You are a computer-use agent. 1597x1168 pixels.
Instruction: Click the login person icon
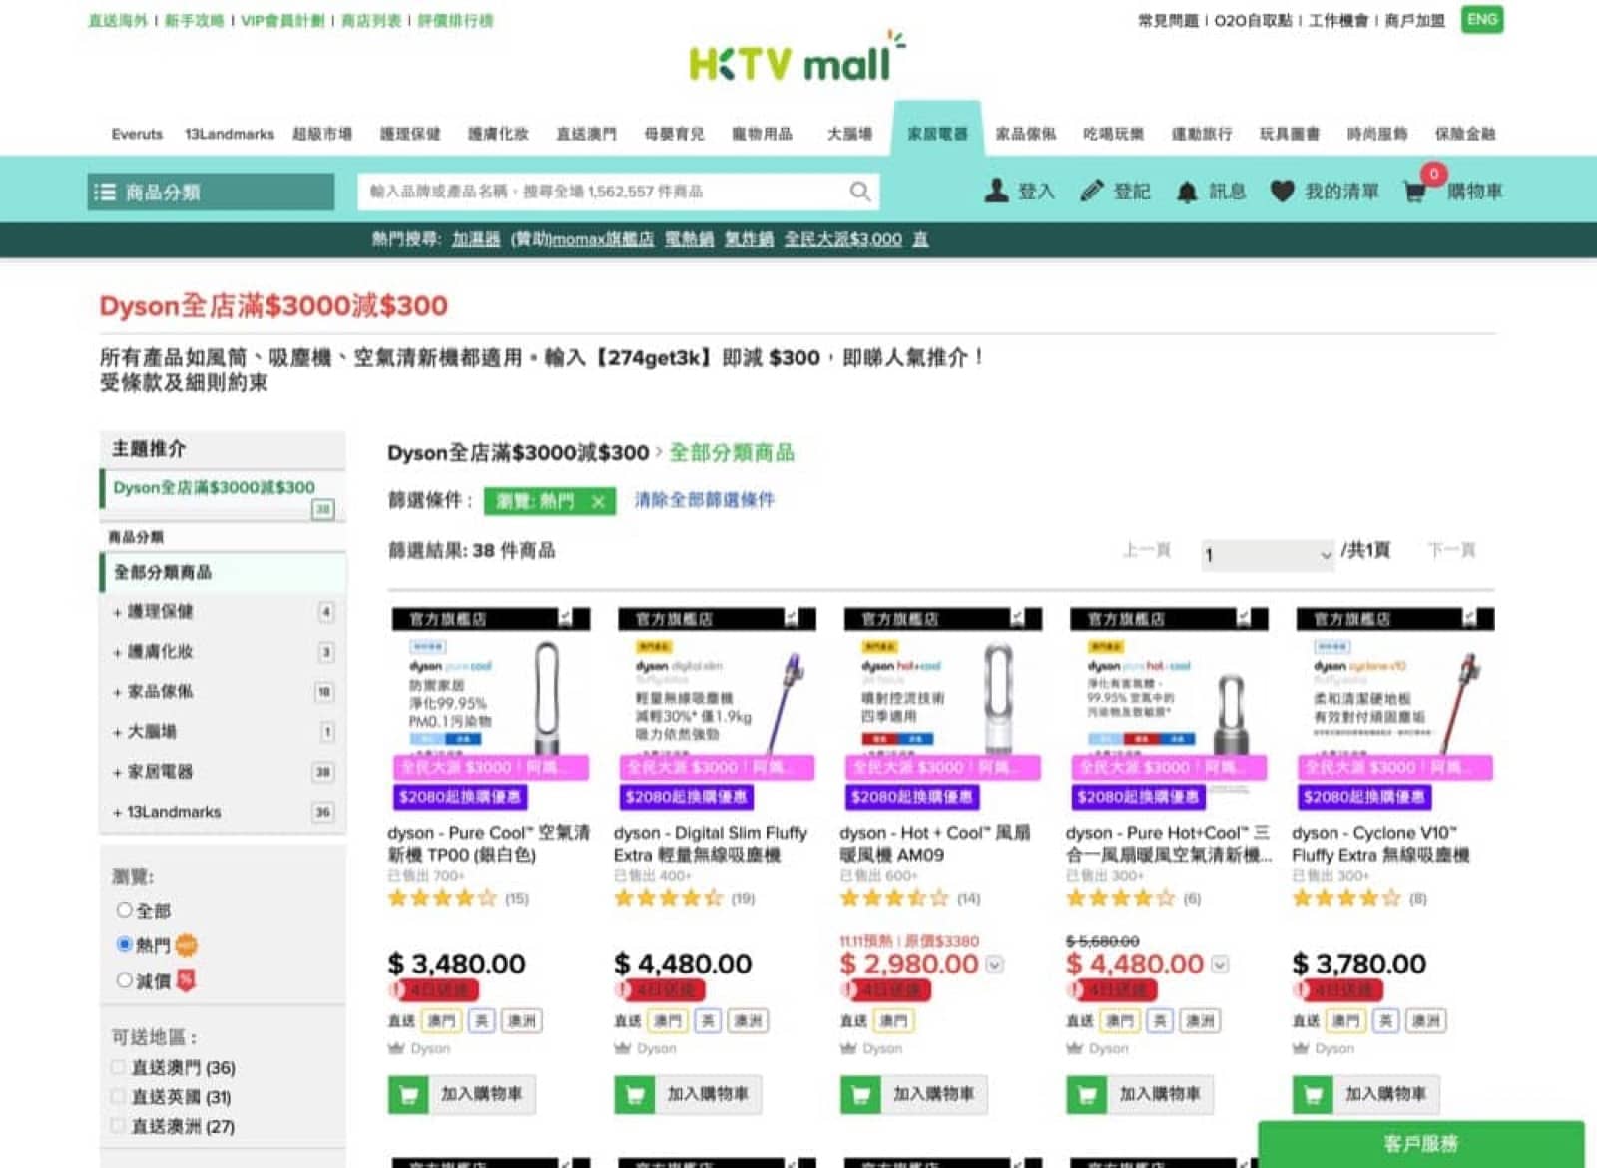996,191
